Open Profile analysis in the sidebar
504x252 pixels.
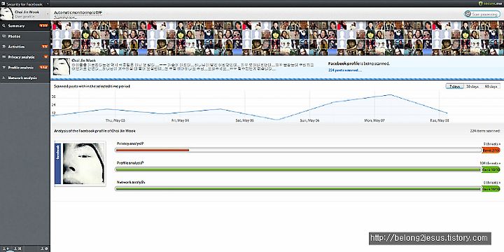[24, 67]
